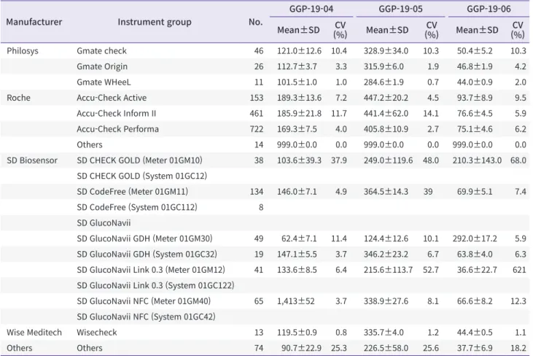This screenshot has height=356, width=533.
Task: Click the value 119.5±0.9
Action: click(297, 333)
